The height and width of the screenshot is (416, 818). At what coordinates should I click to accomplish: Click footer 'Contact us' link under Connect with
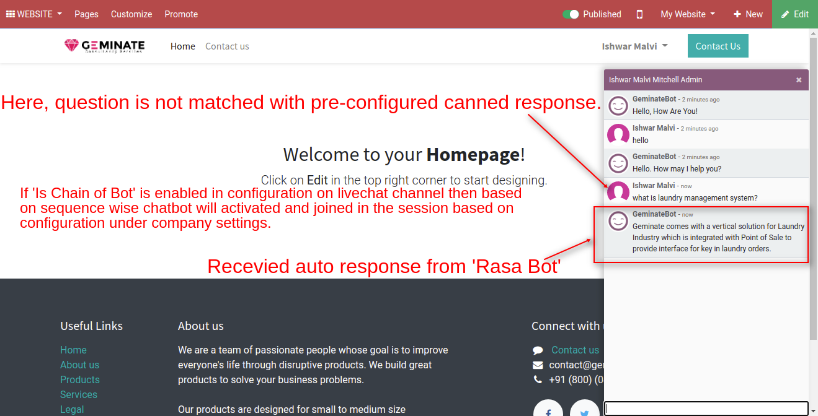coord(576,350)
